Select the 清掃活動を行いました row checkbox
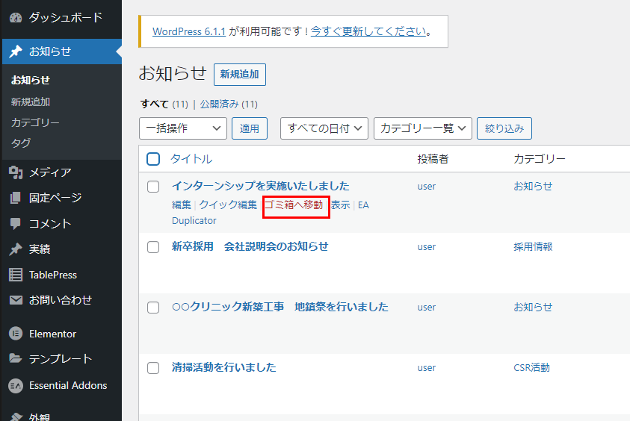The image size is (630, 421). tap(153, 368)
